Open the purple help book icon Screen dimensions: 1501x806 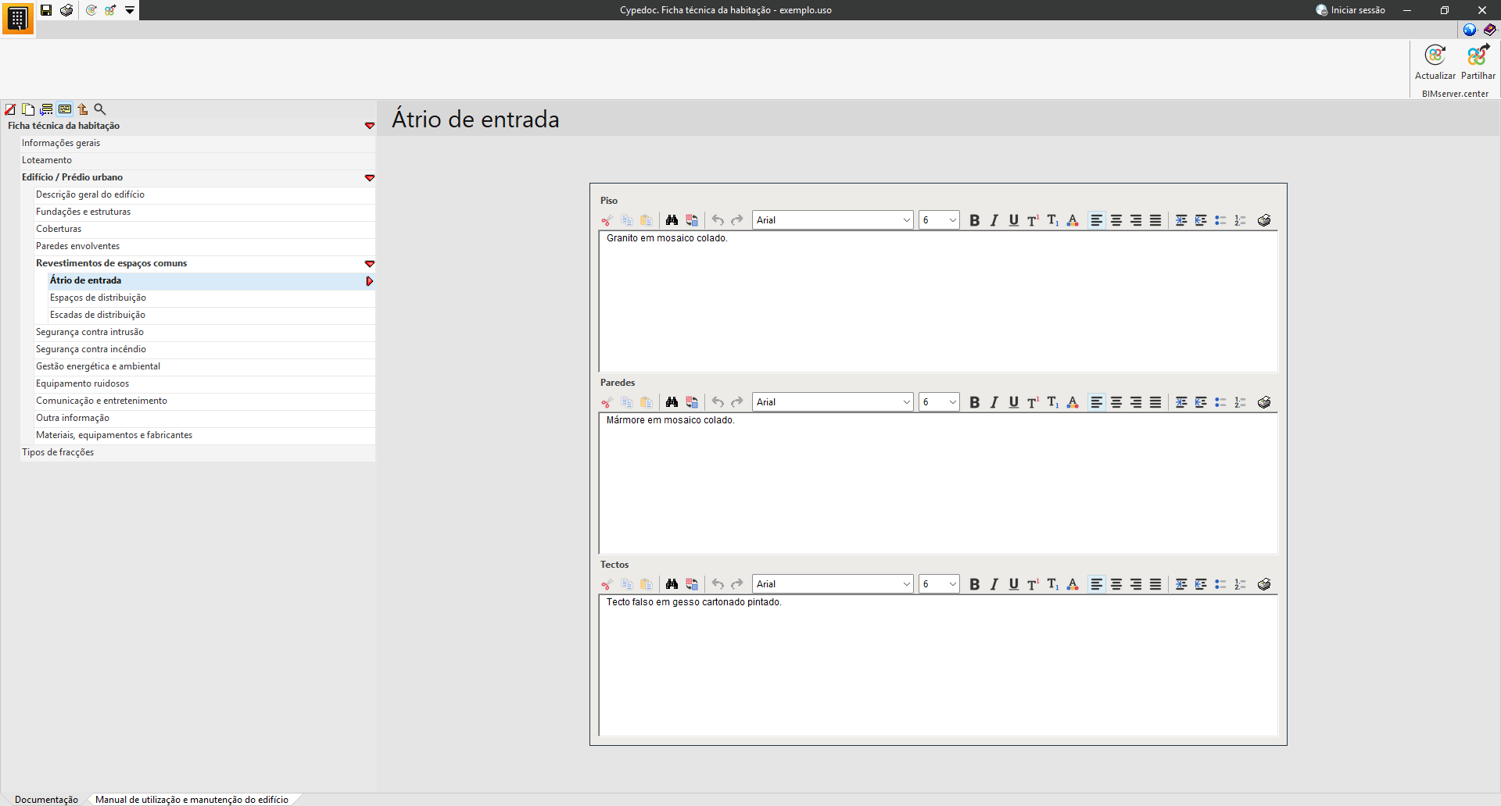click(x=1490, y=30)
